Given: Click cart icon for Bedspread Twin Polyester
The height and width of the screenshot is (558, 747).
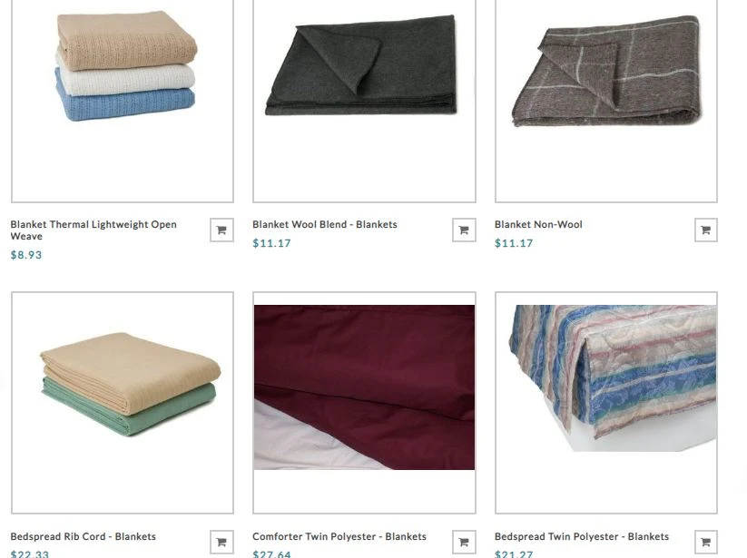Looking at the screenshot, I should [706, 542].
